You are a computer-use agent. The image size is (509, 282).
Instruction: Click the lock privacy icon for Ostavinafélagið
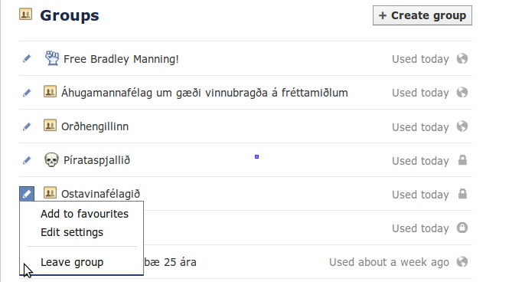(462, 194)
